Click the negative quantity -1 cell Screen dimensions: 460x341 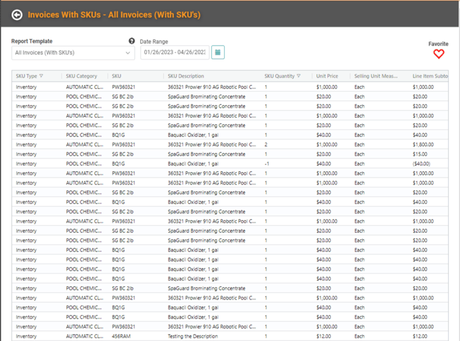point(266,164)
